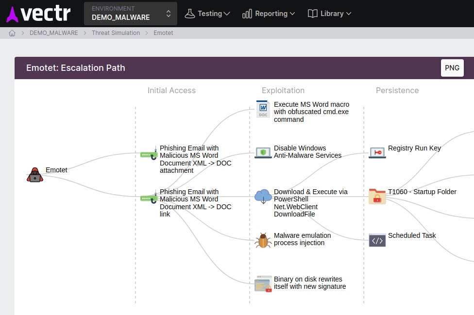
Task: Expand the Library chevron
Action: [349, 14]
